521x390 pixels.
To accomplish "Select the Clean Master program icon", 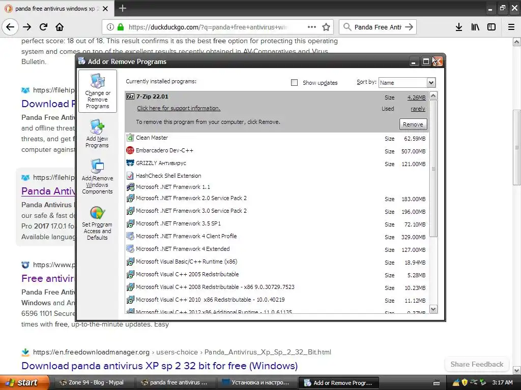I will click(x=130, y=138).
